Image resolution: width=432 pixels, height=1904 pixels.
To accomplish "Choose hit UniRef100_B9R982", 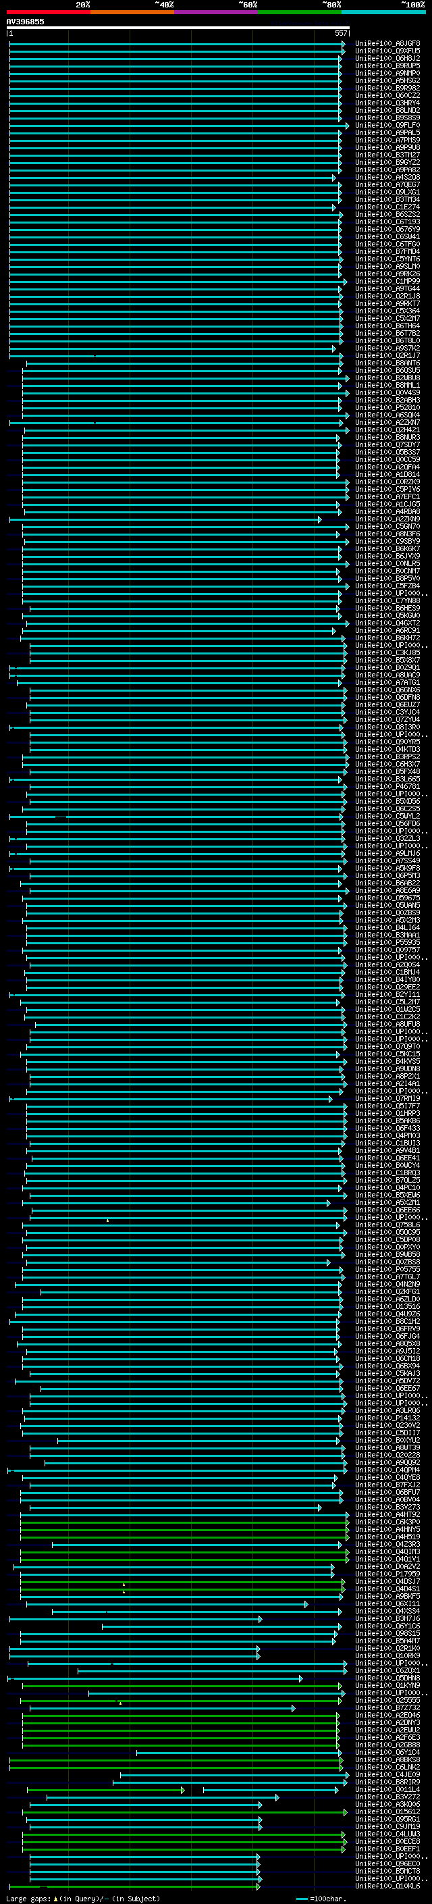I will pos(387,88).
